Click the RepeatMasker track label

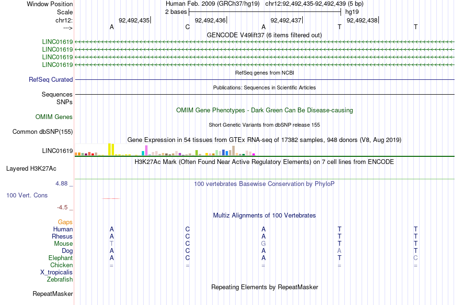tap(53, 294)
